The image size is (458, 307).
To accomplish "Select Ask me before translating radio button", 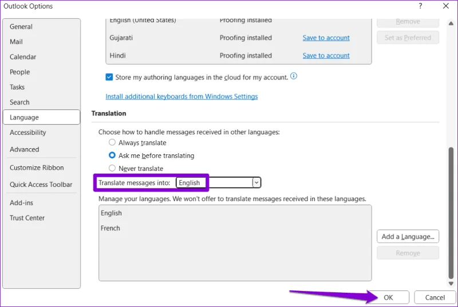I will [112, 156].
